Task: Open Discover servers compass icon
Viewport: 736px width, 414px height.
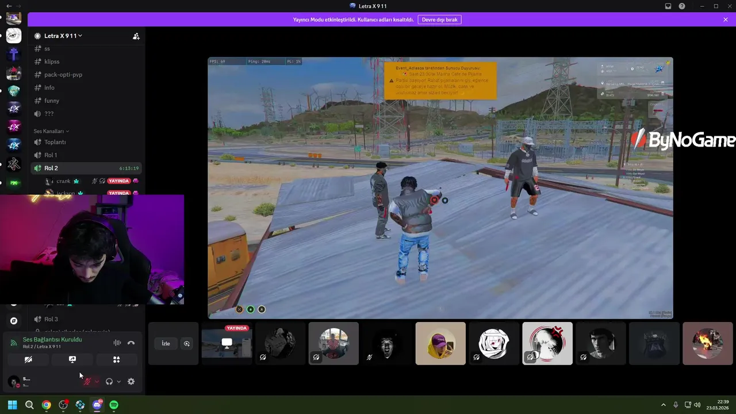Action: point(14,321)
